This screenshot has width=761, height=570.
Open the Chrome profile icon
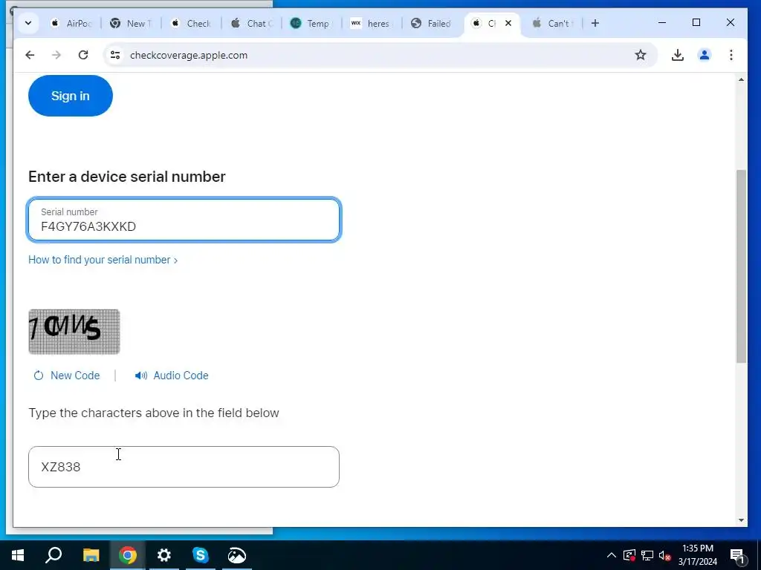tap(705, 55)
